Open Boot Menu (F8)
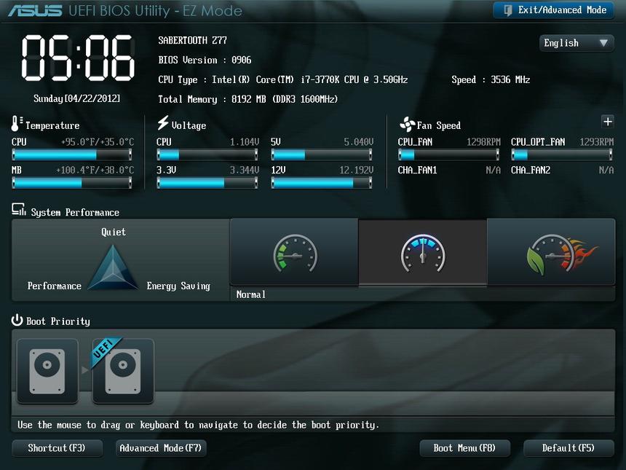Viewport: 626px width, 470px height. point(464,448)
